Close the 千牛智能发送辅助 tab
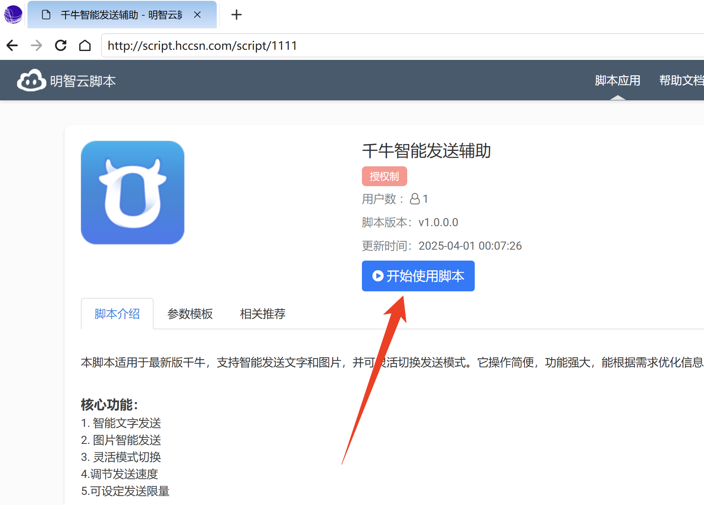Image resolution: width=704 pixels, height=505 pixels. coord(197,15)
